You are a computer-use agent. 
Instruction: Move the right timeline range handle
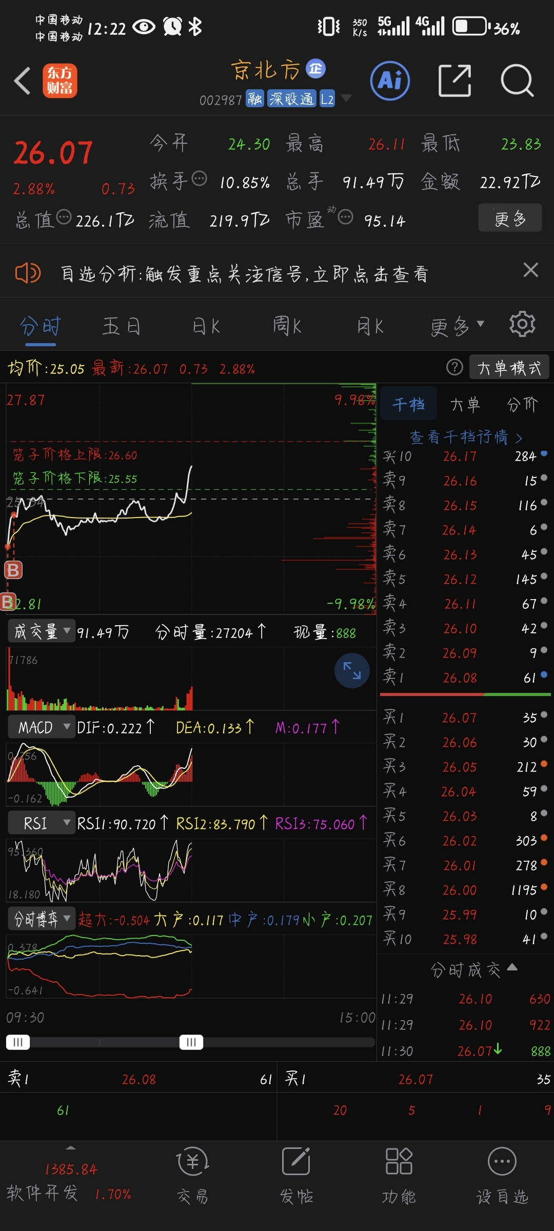pos(191,1042)
